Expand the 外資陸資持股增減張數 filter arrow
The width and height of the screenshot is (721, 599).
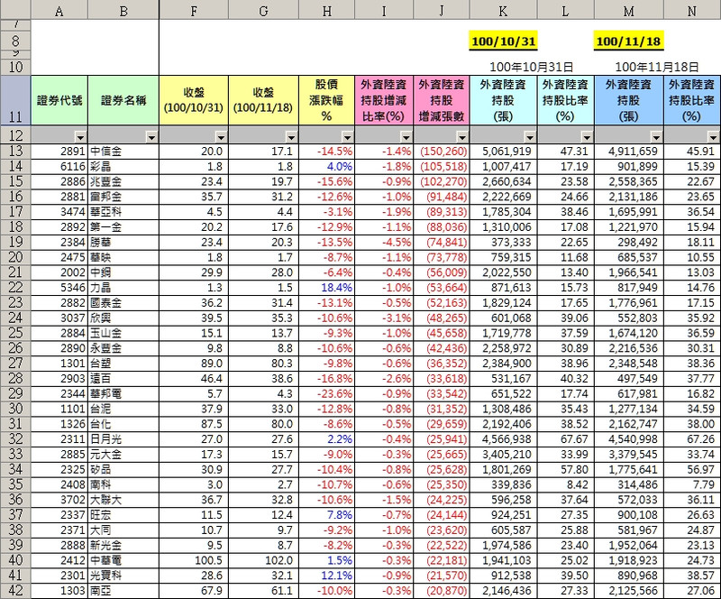tap(462, 137)
